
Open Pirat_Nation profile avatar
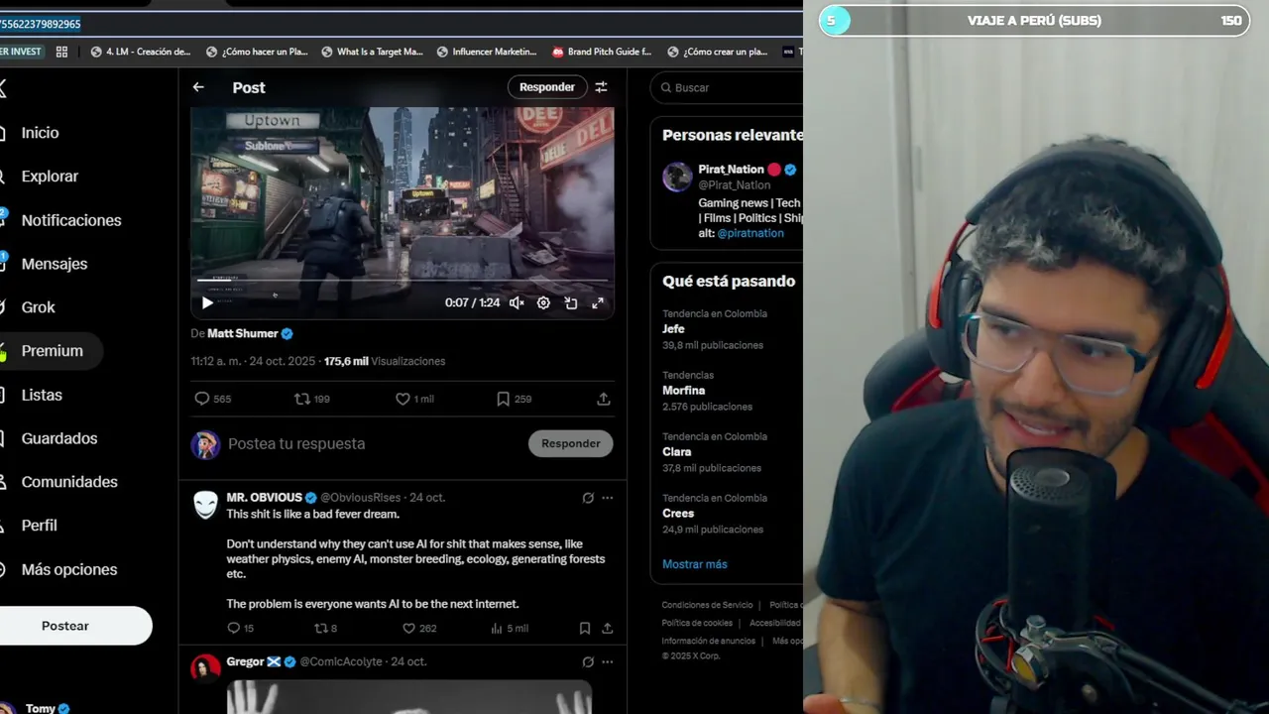[677, 177]
